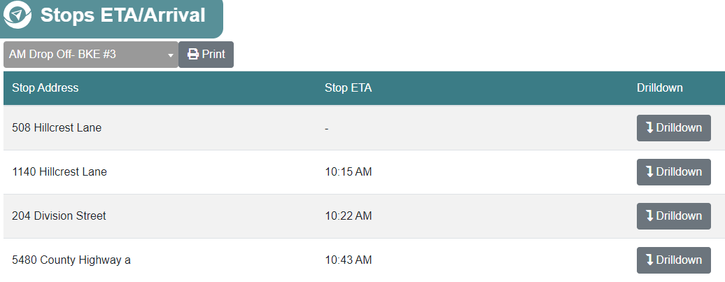Click the 10:22 AM ETA value
Viewport: 725px width, 282px height.
point(349,216)
